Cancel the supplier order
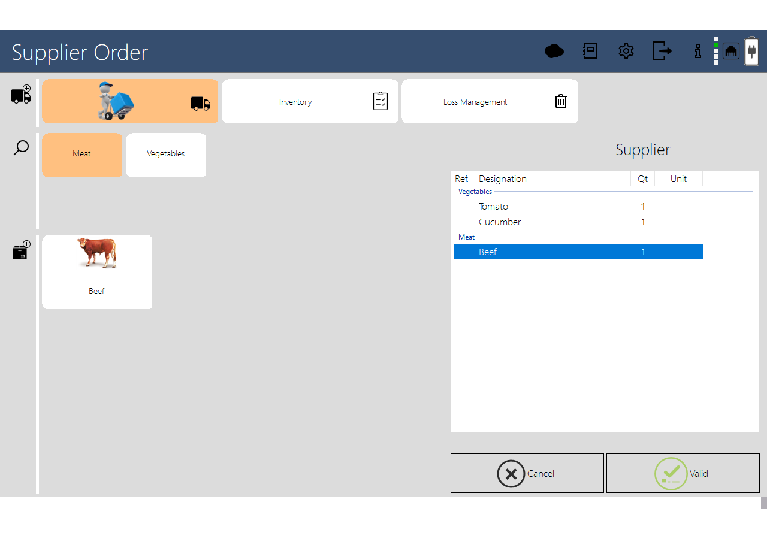Screen dimensions: 767x539 [527, 473]
